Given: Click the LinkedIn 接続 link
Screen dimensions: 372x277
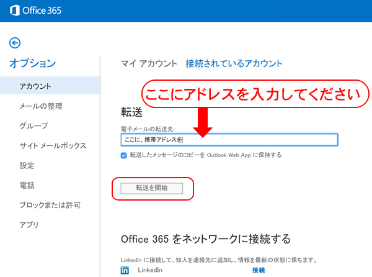Looking at the screenshot, I should click(x=259, y=270).
